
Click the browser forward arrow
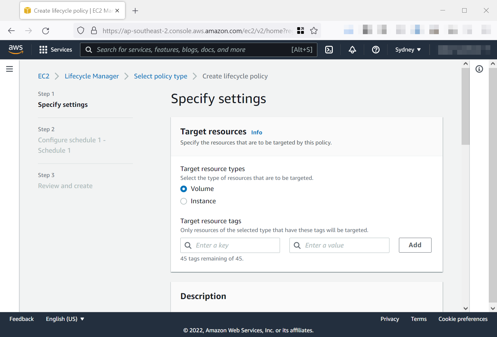tap(28, 31)
